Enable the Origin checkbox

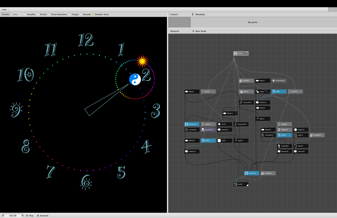[70, 15]
